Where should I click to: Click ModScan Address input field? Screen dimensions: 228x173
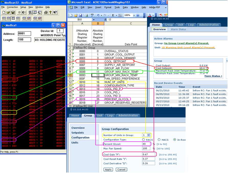coord(25,33)
